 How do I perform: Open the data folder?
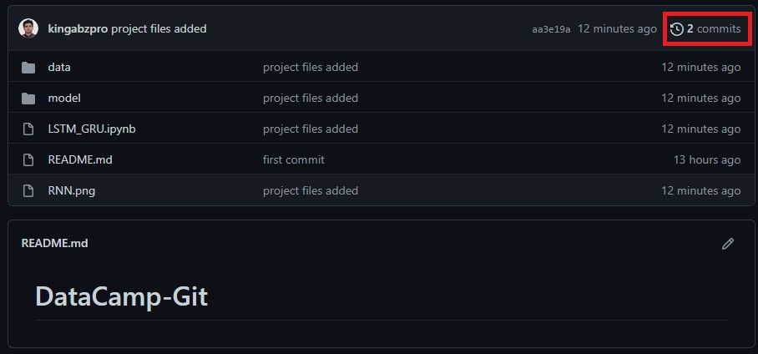tap(59, 68)
